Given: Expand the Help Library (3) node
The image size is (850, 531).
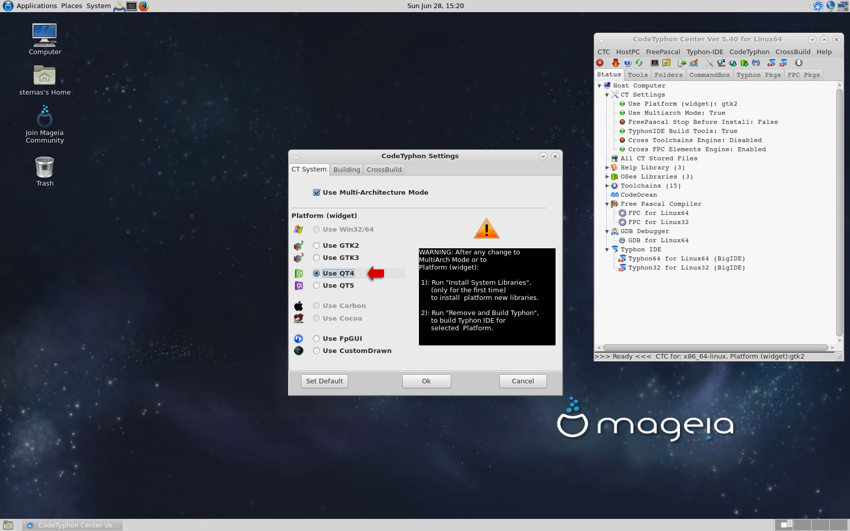Looking at the screenshot, I should pos(607,167).
